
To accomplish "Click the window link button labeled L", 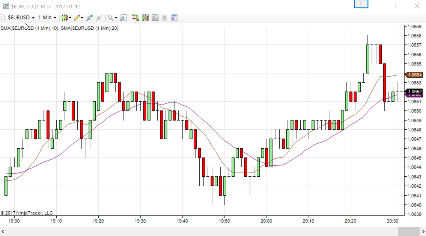I will click(x=361, y=4).
